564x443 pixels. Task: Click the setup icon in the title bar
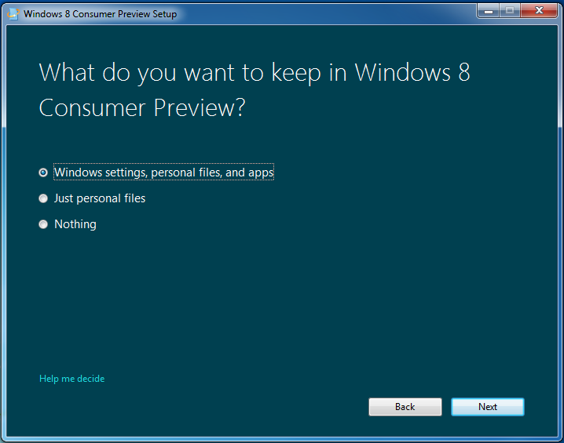click(13, 13)
